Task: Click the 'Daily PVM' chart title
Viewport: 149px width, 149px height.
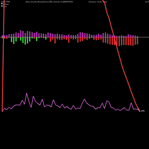Action: (x=6, y=2)
